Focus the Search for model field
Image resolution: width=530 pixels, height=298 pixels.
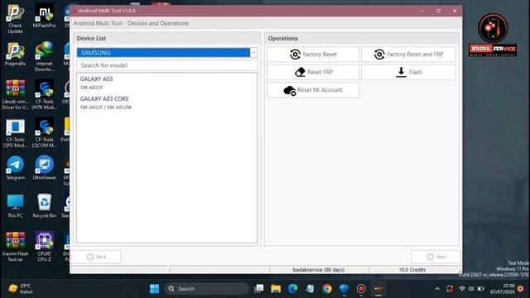point(167,65)
